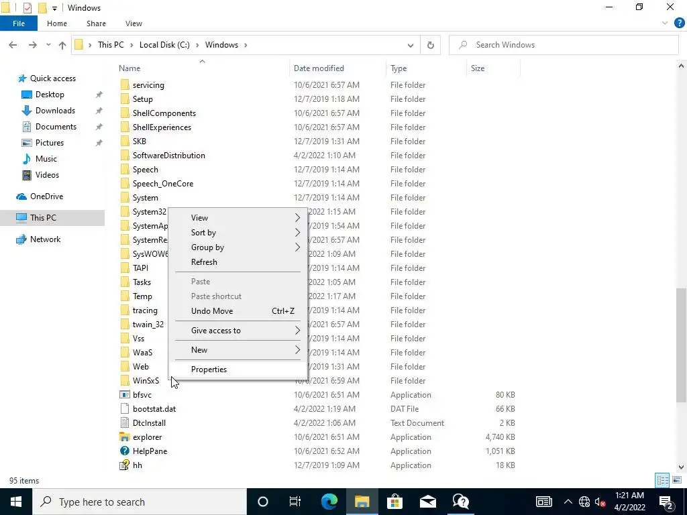Viewport: 687px width, 515px height.
Task: Refresh the address bar location
Action: [430, 45]
